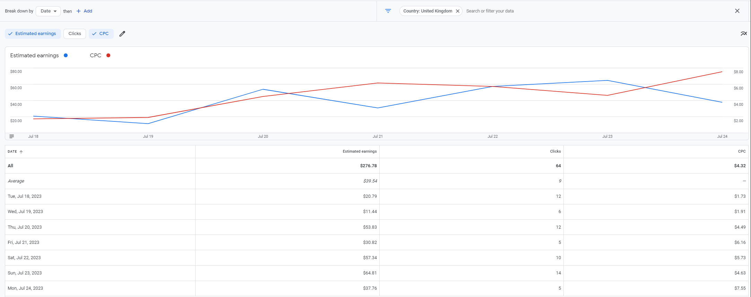This screenshot has height=297, width=751.
Task: Click the 14 clicks cell
Action: 558,273
